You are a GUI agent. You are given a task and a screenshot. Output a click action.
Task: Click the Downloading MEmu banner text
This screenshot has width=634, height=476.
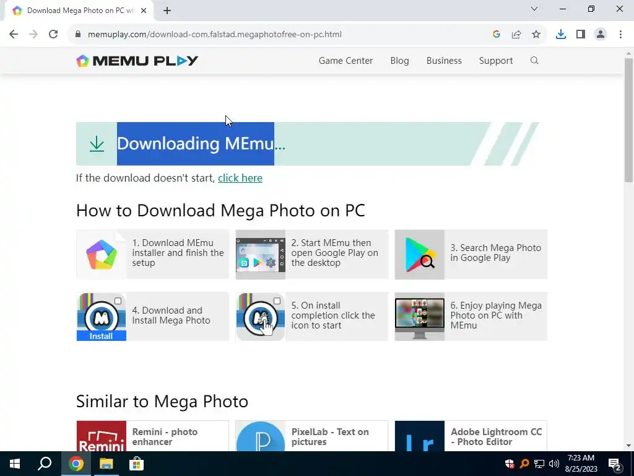(201, 144)
